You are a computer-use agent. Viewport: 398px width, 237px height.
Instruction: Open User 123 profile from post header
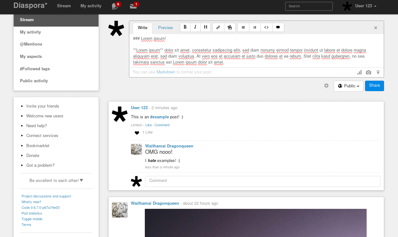click(139, 108)
